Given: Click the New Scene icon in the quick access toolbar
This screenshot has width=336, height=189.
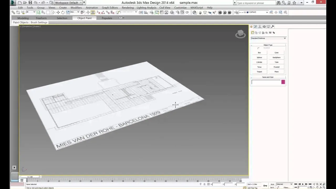Looking at the screenshot, I should coord(20,3).
